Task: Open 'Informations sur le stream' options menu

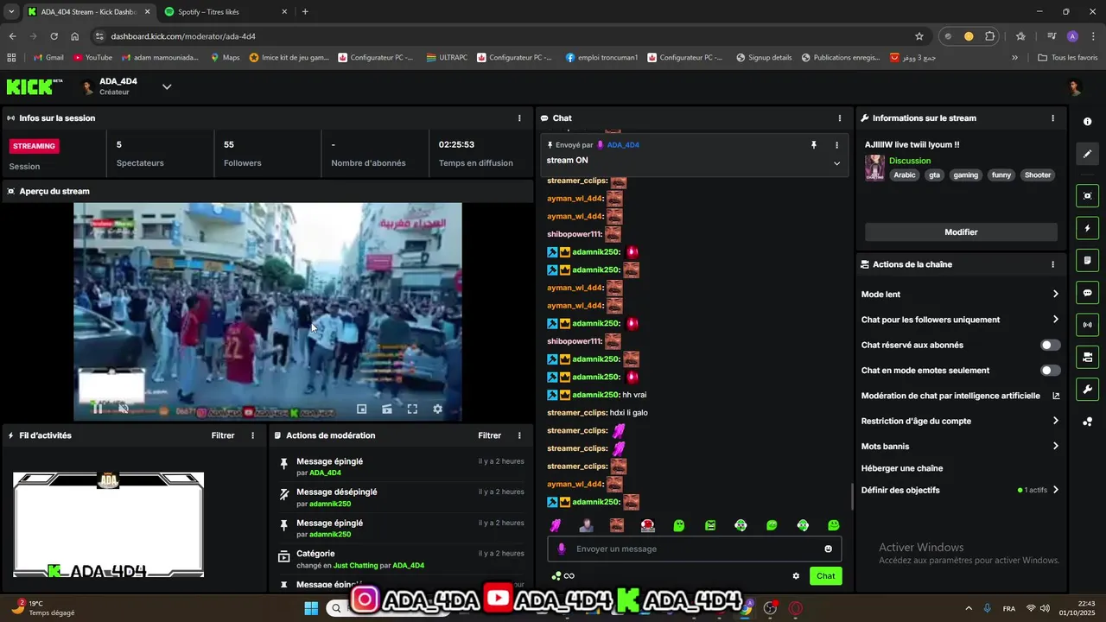Action: (x=1052, y=118)
